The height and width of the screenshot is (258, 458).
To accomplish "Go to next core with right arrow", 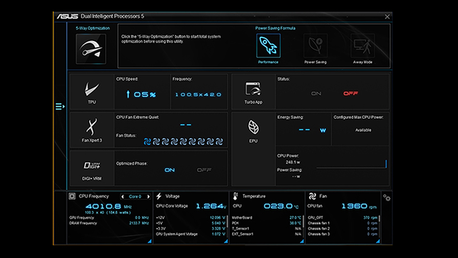I will pyautogui.click(x=148, y=197).
